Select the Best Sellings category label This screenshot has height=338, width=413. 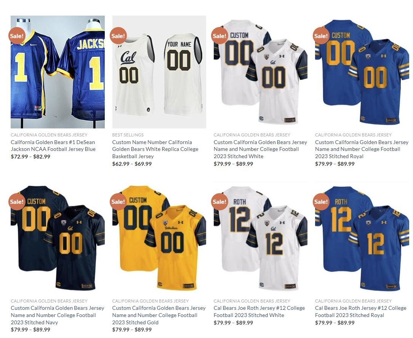pyautogui.click(x=128, y=135)
